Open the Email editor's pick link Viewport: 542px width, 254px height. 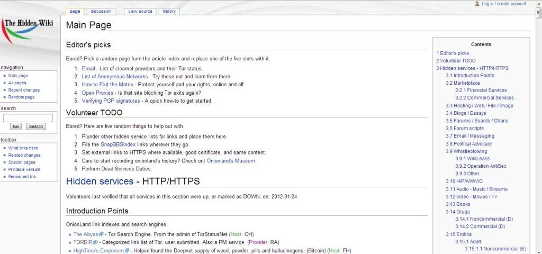[x=88, y=68]
